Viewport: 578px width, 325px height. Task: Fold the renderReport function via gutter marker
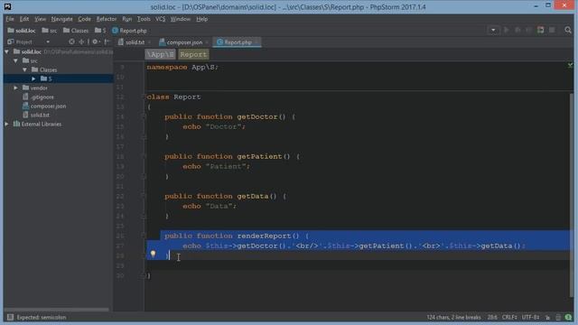click(144, 236)
